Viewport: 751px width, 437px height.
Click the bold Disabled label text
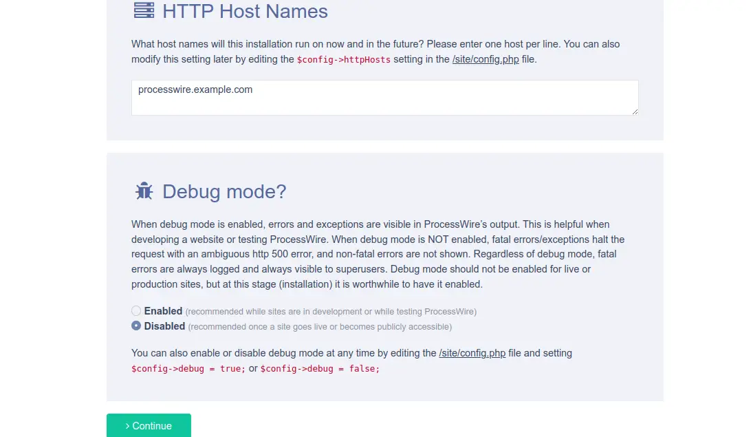[164, 326]
